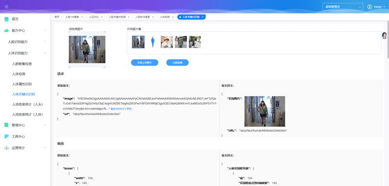Click the user profile avatar icon
Screen dimensions: 389x186
370,7
